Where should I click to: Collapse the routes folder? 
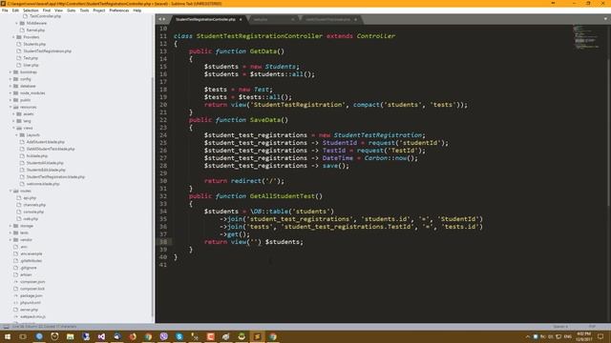pos(11,191)
